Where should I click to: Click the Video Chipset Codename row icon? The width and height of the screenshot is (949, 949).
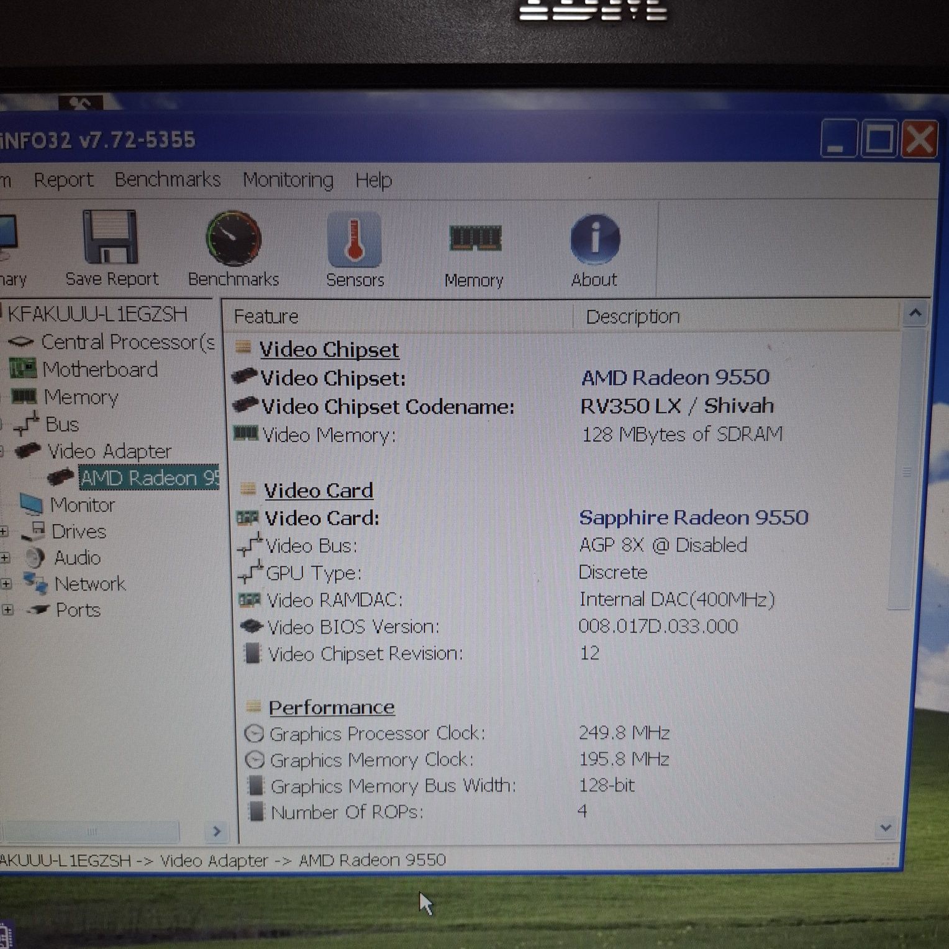pyautogui.click(x=245, y=405)
